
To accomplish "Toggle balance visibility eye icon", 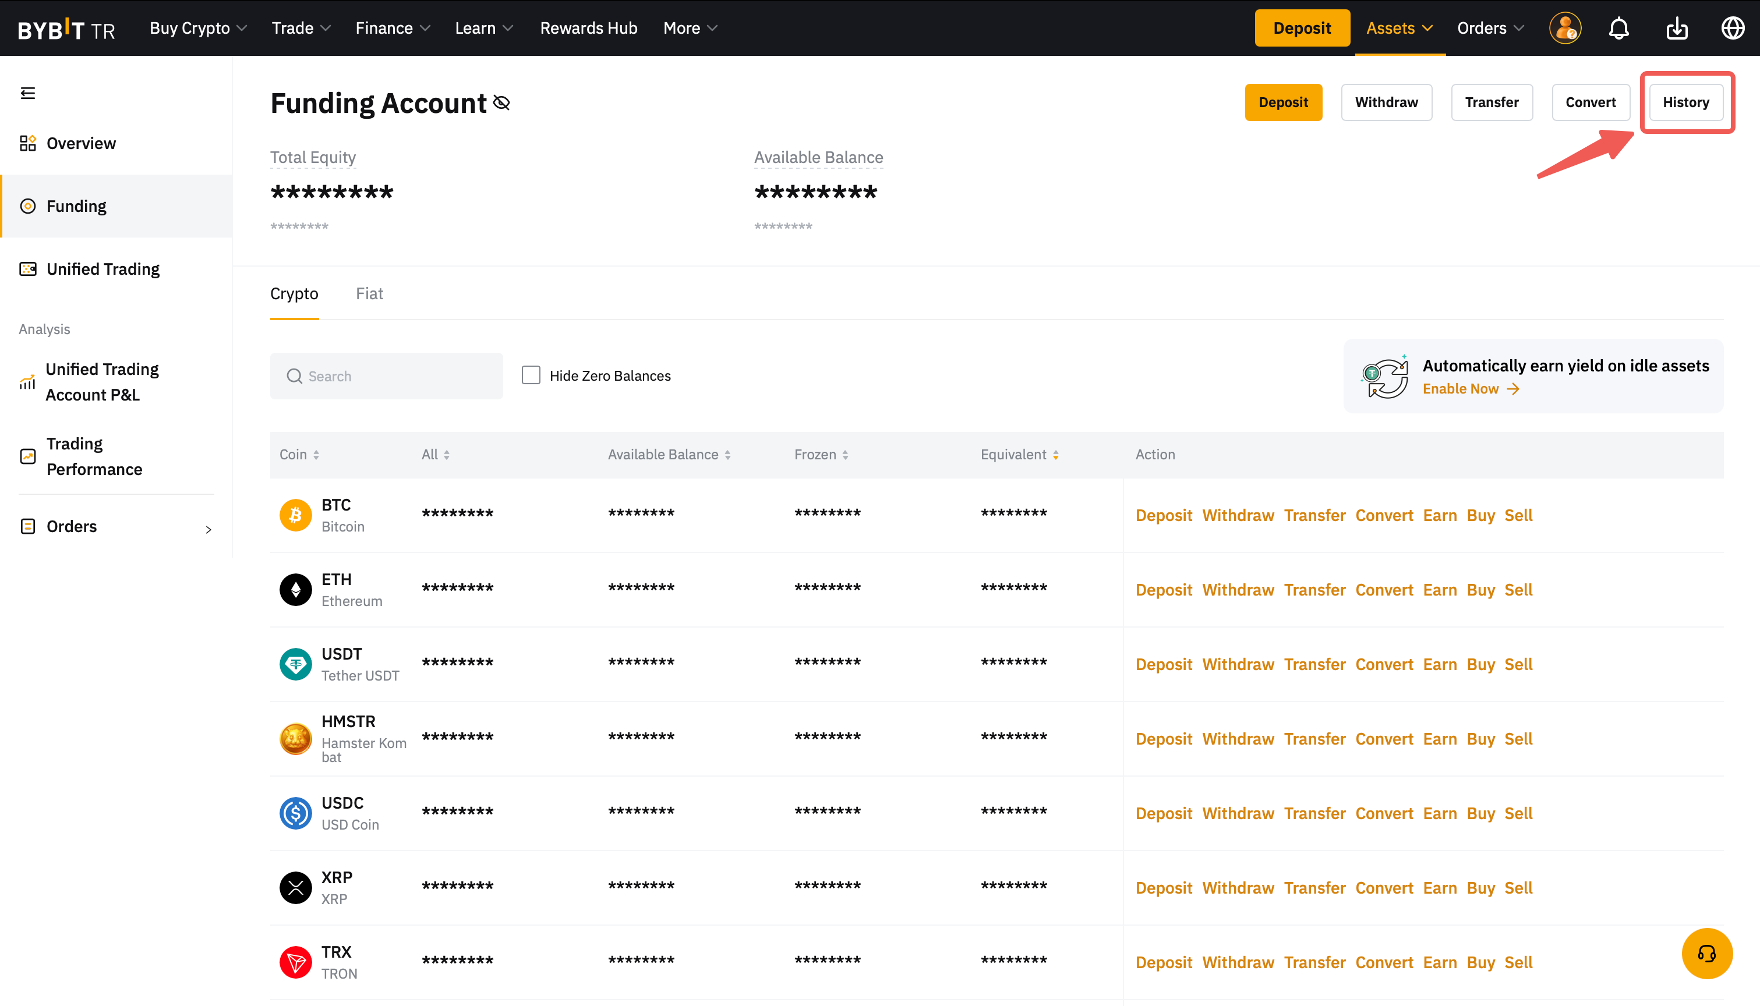I will click(501, 103).
